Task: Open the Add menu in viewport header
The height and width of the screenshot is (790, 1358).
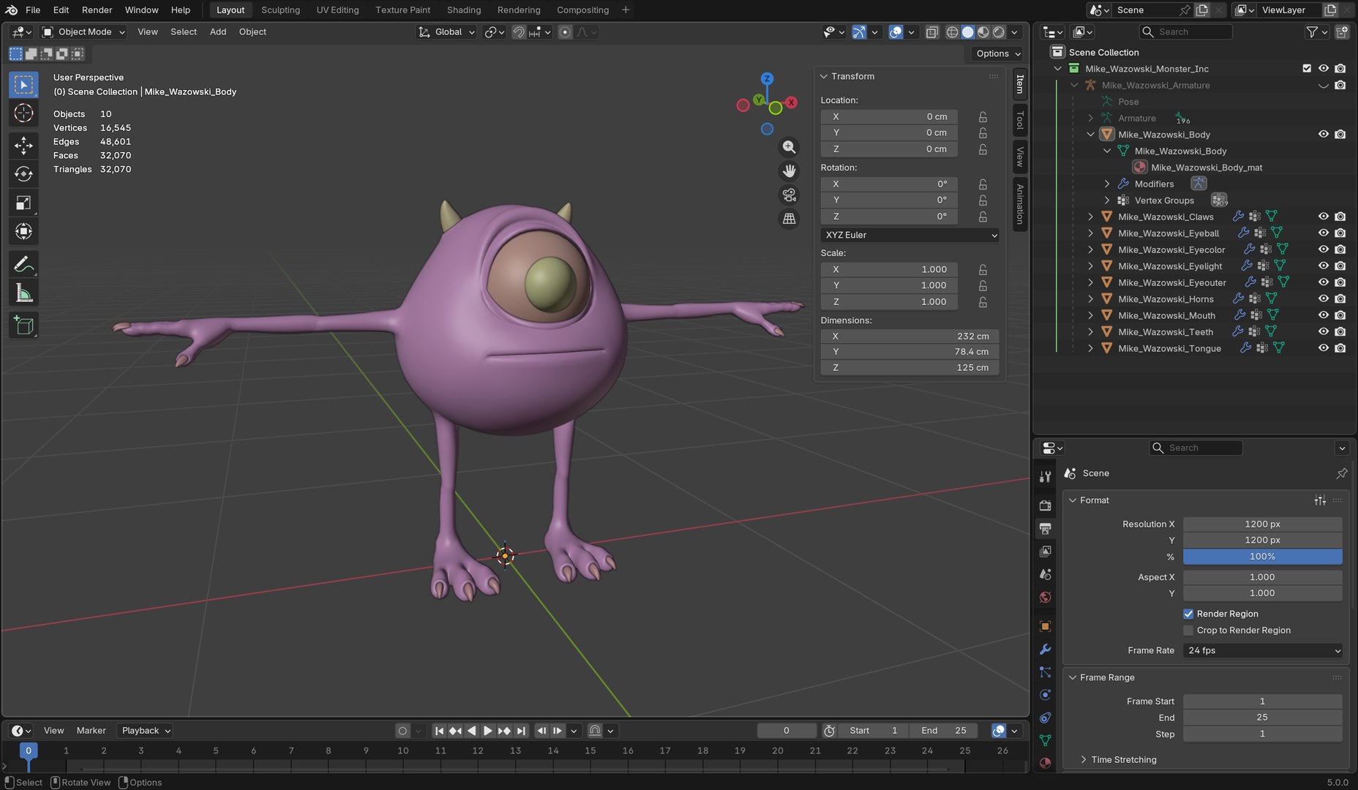Action: (x=218, y=32)
